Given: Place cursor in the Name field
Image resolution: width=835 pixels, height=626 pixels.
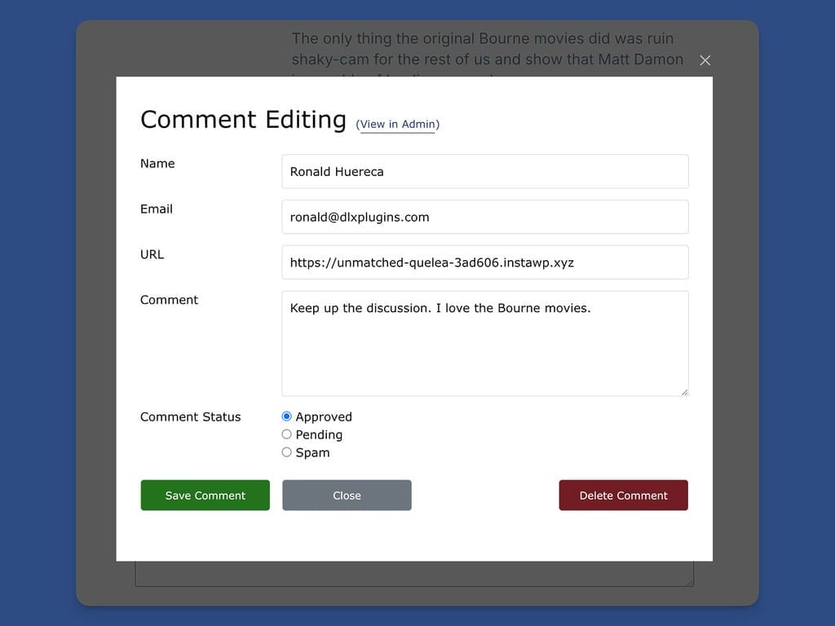Looking at the screenshot, I should (485, 171).
